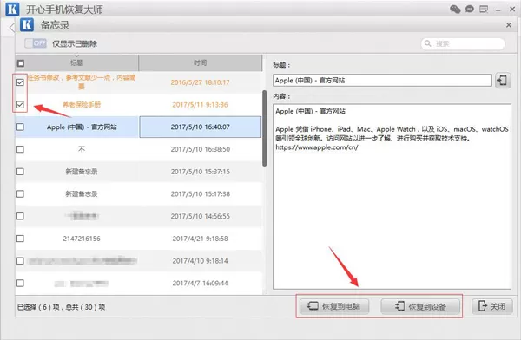This screenshot has width=521, height=340.
Task: Check the 15:37:15 新建备忘录 checkbox
Action: click(x=20, y=172)
